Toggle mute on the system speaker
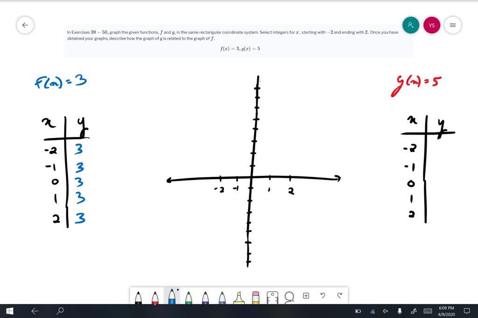Image resolution: width=478 pixels, height=318 pixels. tap(385, 311)
